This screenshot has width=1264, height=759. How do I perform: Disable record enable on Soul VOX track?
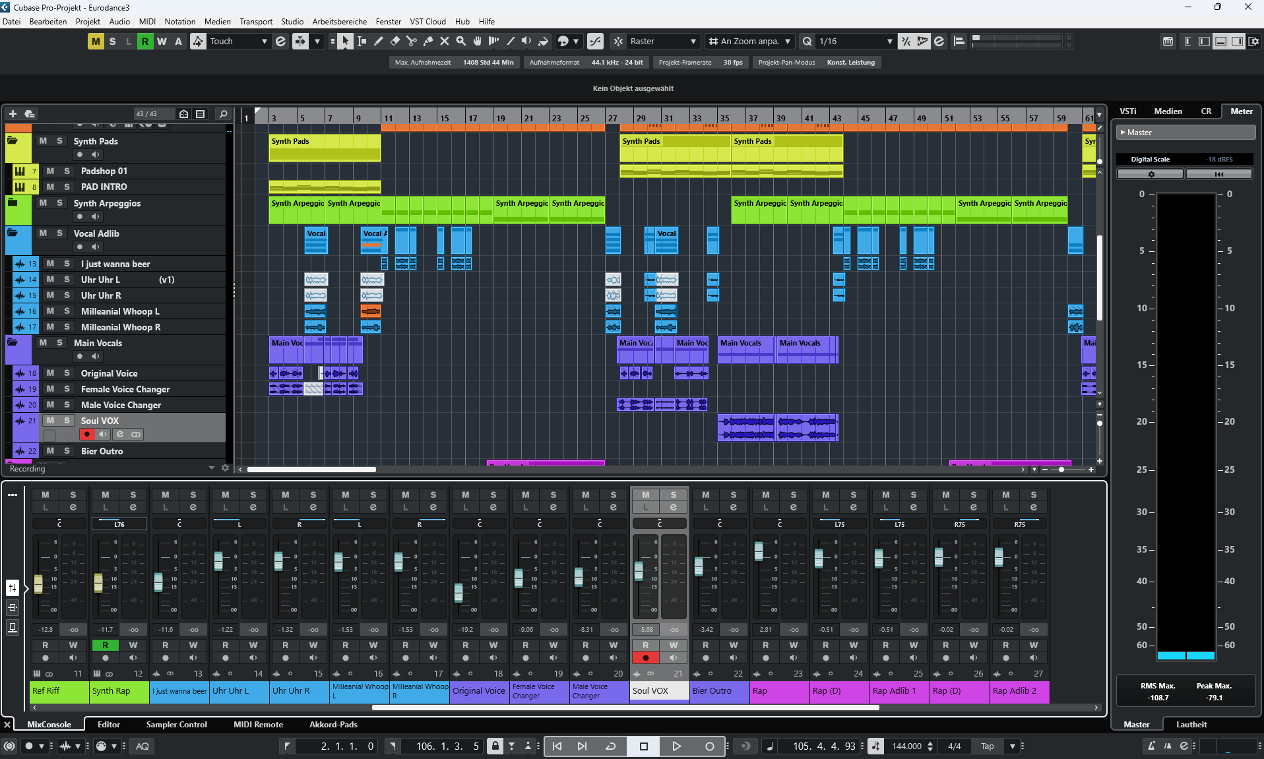(x=86, y=435)
